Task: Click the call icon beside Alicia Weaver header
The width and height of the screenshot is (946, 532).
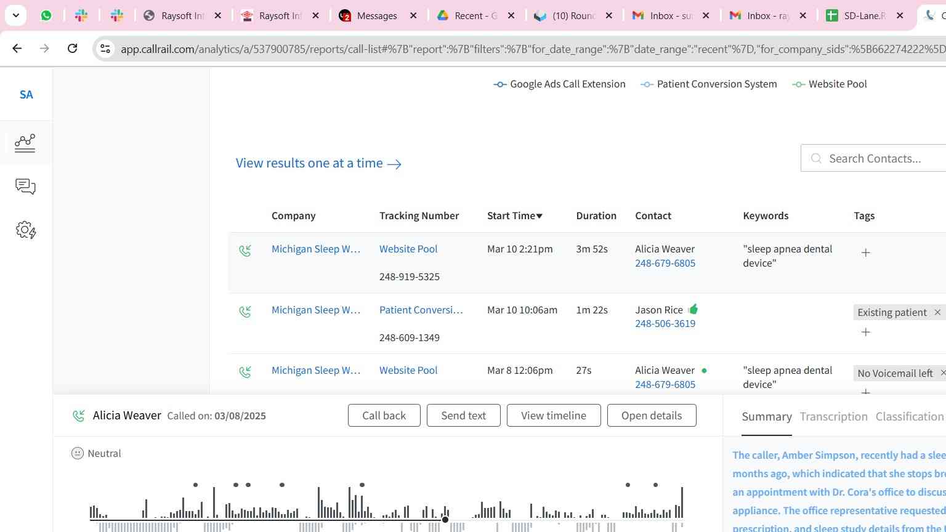Action: coord(78,416)
